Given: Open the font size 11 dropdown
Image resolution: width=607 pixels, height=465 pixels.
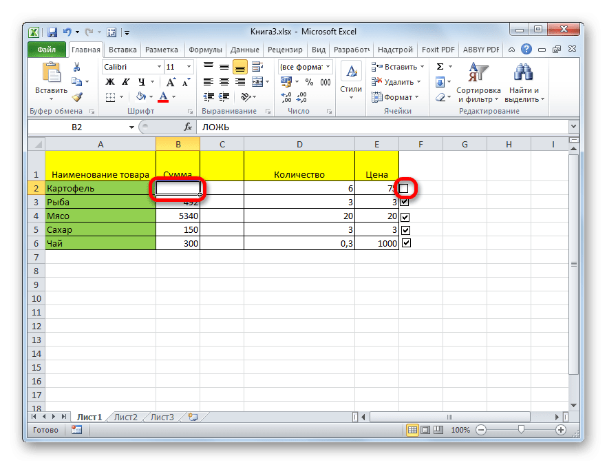Looking at the screenshot, I should pyautogui.click(x=189, y=67).
